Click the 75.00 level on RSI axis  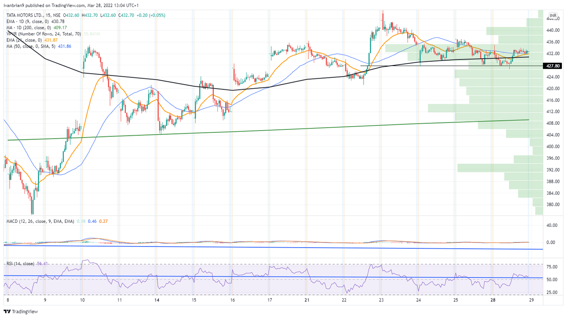552,267
